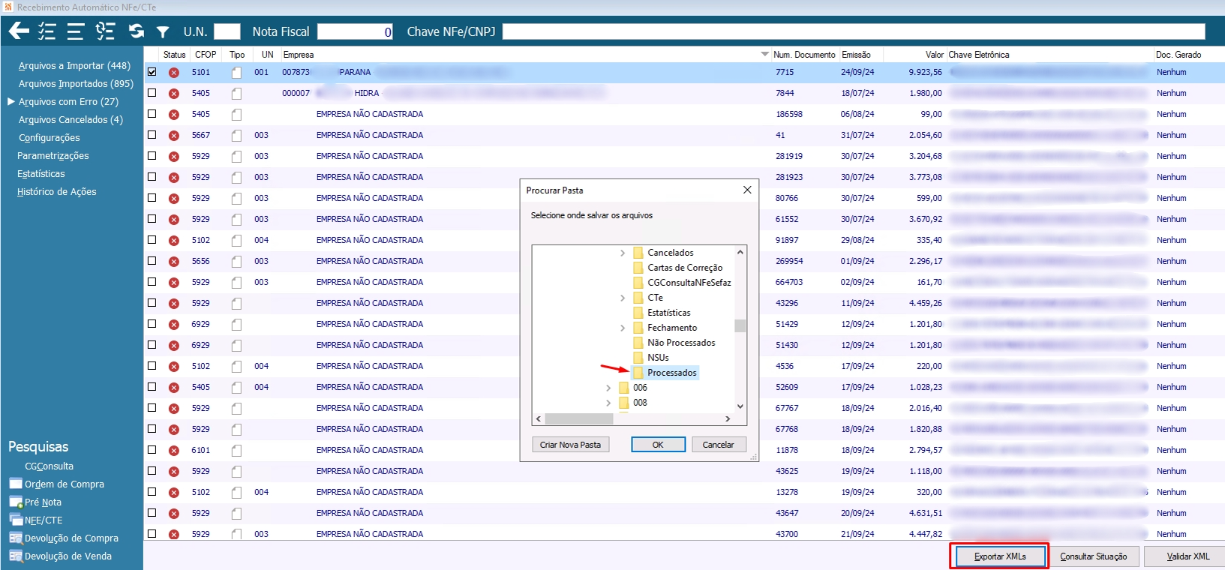The image size is (1225, 570).
Task: Click the document Tipo icon in row 186598
Action: (237, 115)
